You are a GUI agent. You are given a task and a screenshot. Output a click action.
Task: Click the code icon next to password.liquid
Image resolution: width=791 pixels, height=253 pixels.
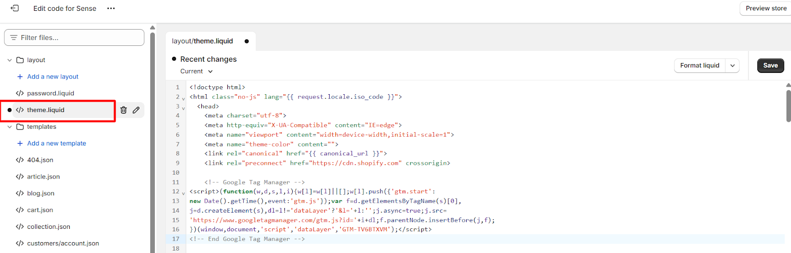coord(20,93)
